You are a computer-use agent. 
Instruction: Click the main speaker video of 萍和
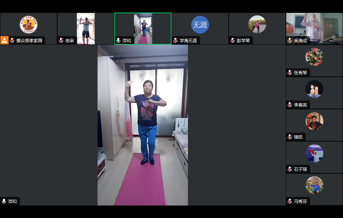tap(143, 125)
